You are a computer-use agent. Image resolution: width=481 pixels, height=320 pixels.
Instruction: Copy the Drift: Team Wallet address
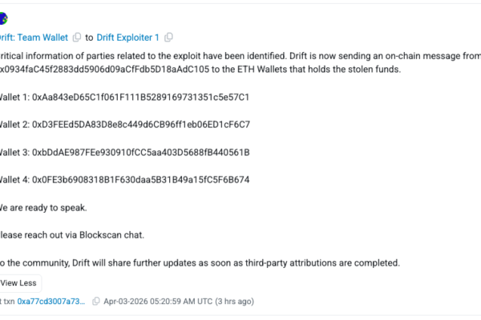(x=77, y=37)
